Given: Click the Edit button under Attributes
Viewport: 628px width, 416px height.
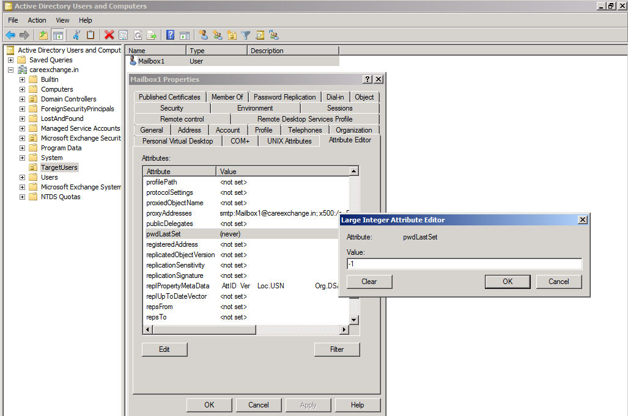Looking at the screenshot, I should coord(164,349).
